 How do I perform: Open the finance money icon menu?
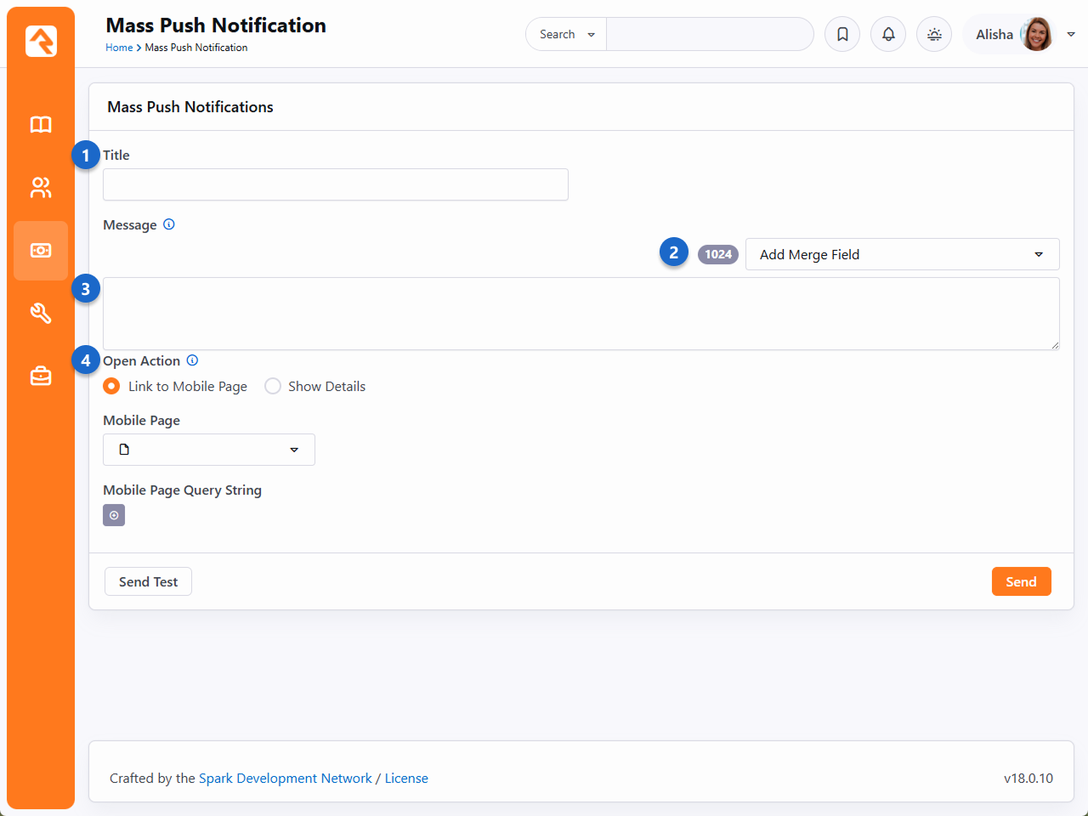click(x=41, y=251)
